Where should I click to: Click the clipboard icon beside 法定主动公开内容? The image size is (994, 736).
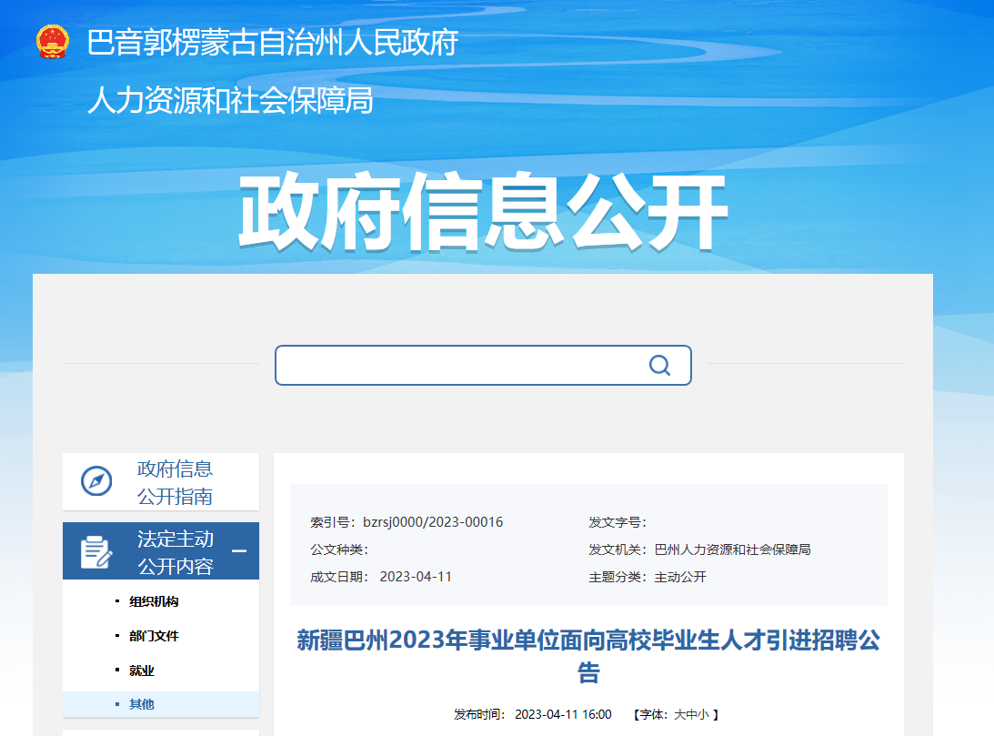point(95,552)
